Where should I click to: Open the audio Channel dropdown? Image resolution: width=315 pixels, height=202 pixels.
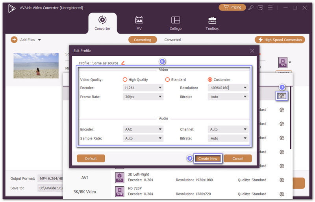coord(228,129)
